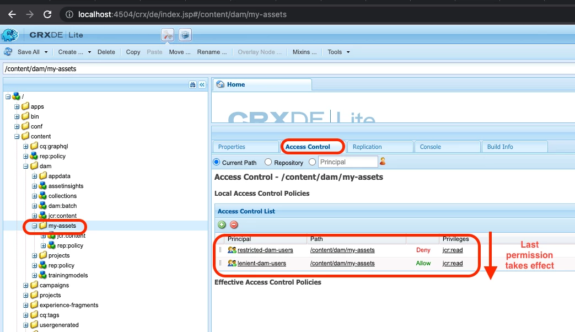Viewport: 575px width, 332px height.
Task: Click the dam:batch node icon
Action: (43, 206)
